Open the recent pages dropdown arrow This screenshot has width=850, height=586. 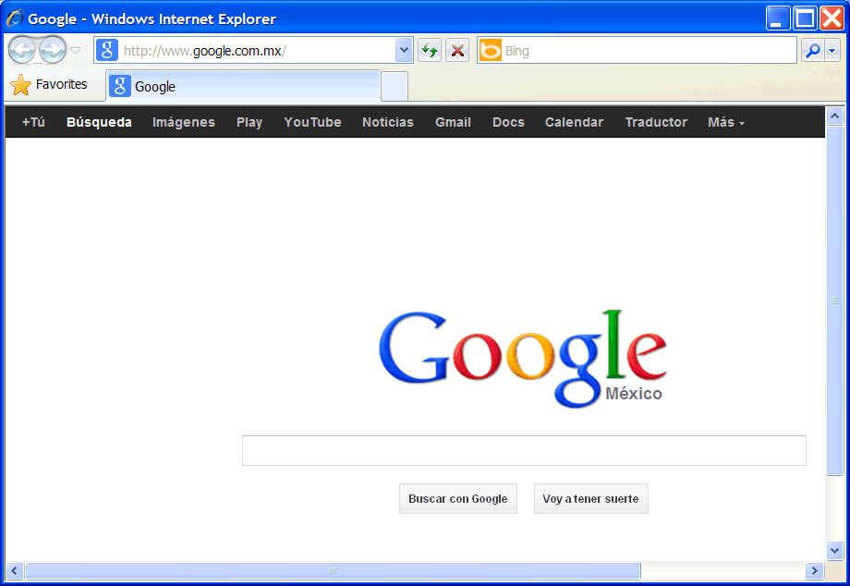point(76,51)
